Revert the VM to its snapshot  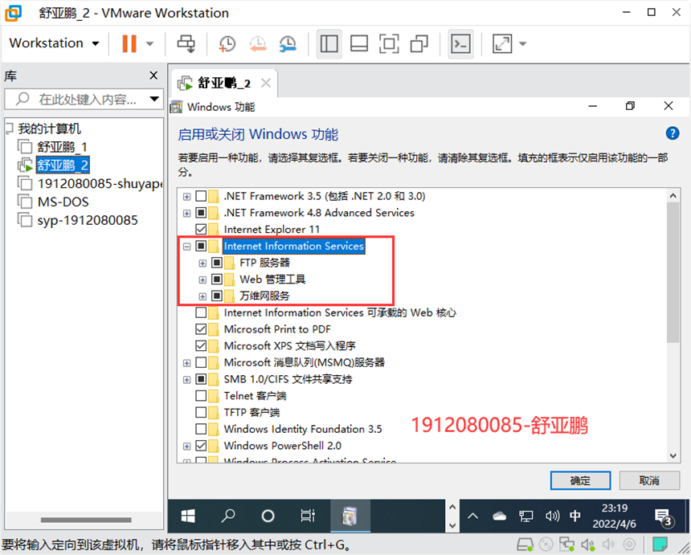click(x=257, y=43)
